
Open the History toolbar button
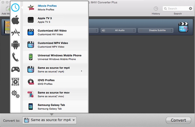pos(156,11)
